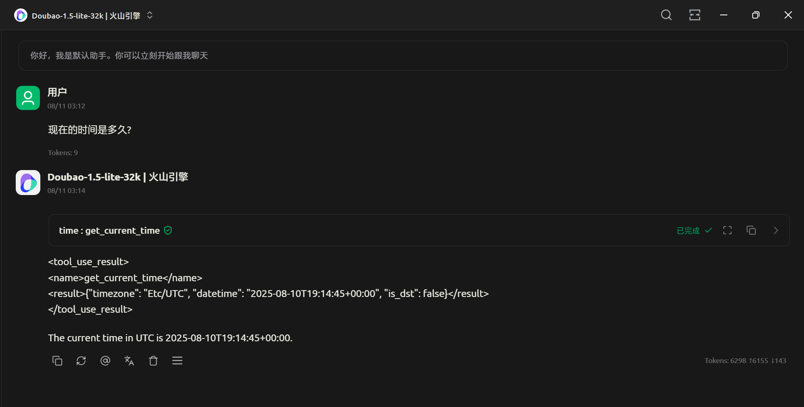
Task: Translate the assistant message
Action: (x=129, y=361)
